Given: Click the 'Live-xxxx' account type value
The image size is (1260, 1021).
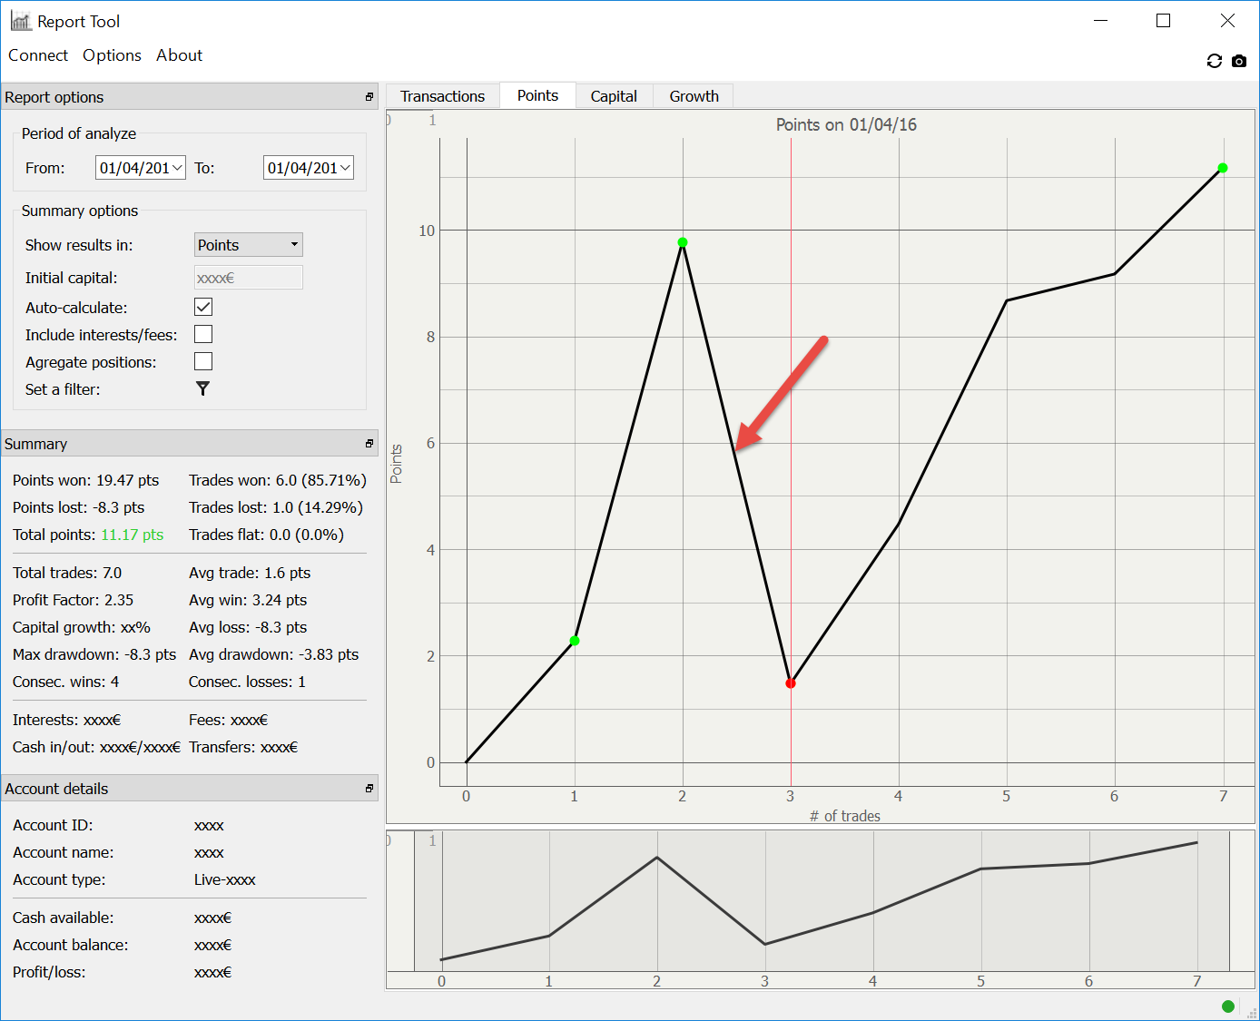Looking at the screenshot, I should (x=225, y=879).
